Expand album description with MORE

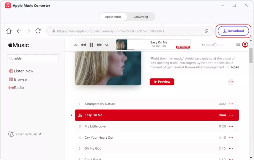coord(235,67)
